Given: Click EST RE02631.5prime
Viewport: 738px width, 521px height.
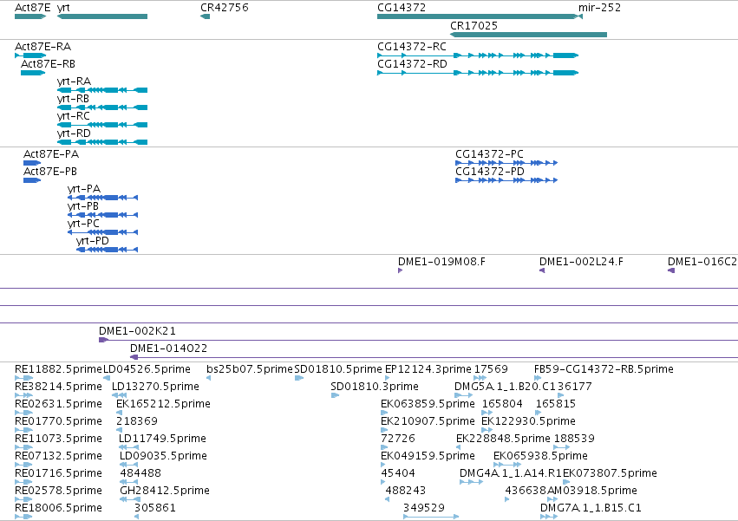Looking at the screenshot, I should point(24,413).
